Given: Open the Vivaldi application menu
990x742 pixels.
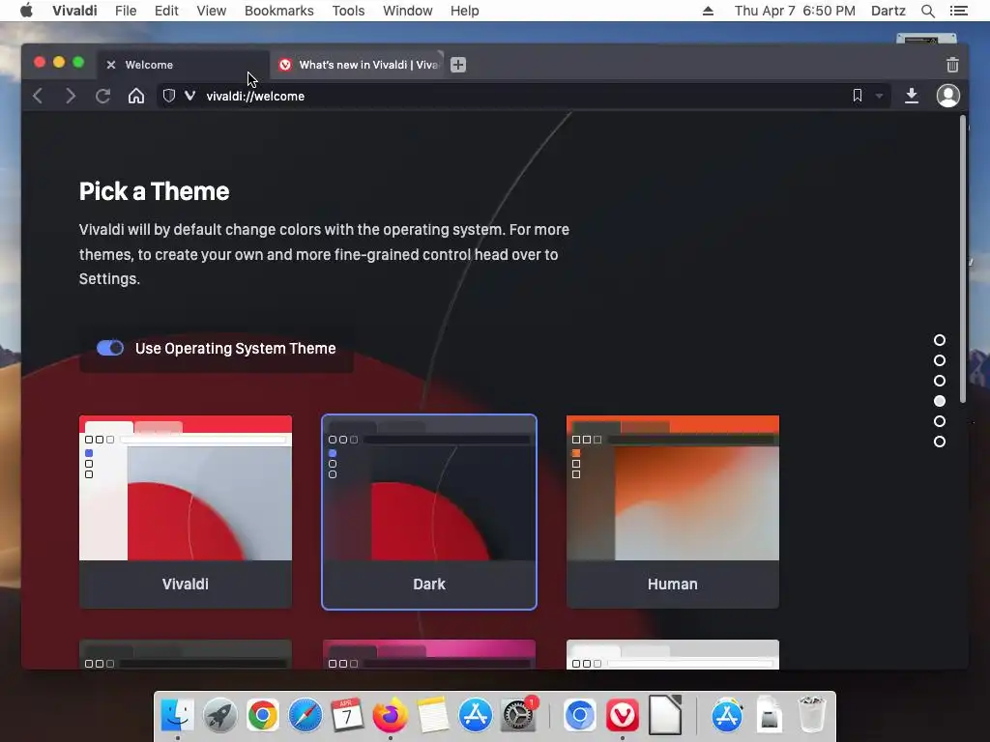Looking at the screenshot, I should [x=74, y=11].
